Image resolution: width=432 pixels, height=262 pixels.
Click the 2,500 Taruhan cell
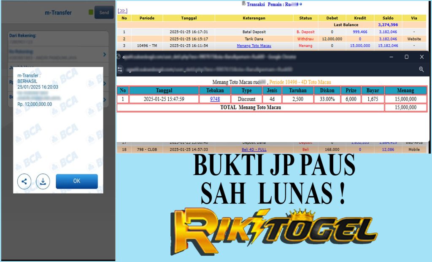298,99
